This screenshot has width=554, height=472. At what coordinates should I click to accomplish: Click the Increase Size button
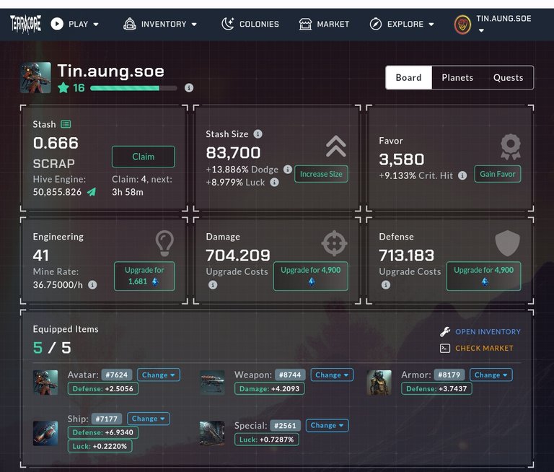(321, 174)
